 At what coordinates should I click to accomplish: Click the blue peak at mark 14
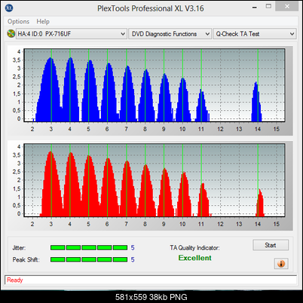(x=256, y=102)
